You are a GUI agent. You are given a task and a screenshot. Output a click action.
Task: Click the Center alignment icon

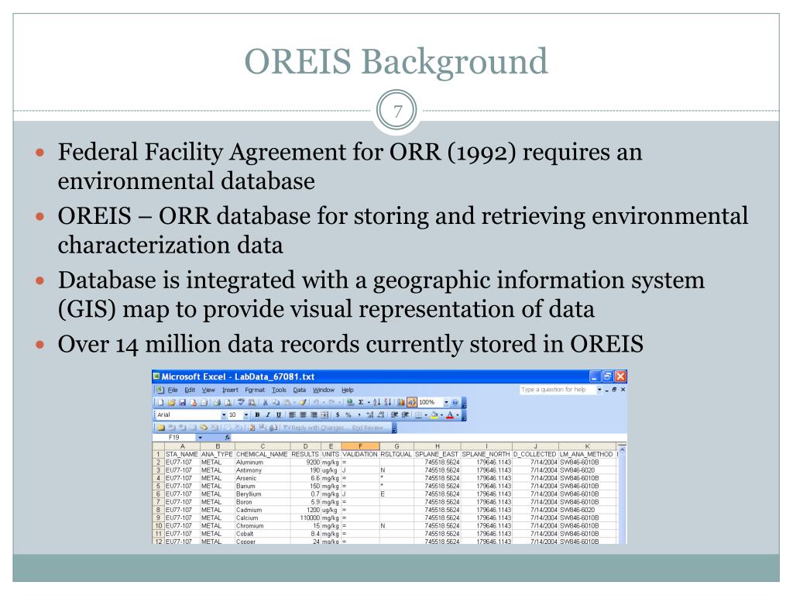303,414
